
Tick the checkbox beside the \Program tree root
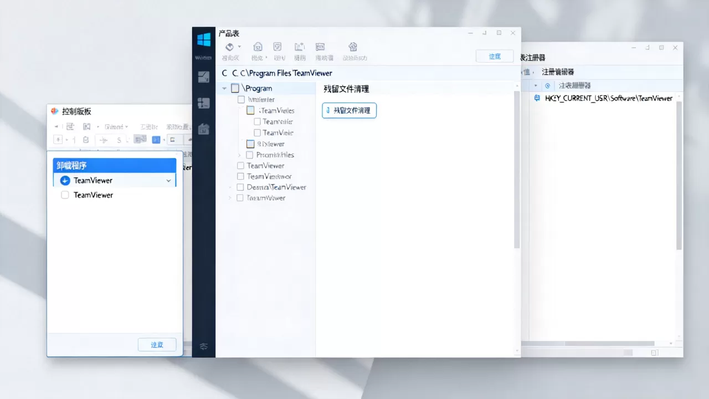point(235,88)
